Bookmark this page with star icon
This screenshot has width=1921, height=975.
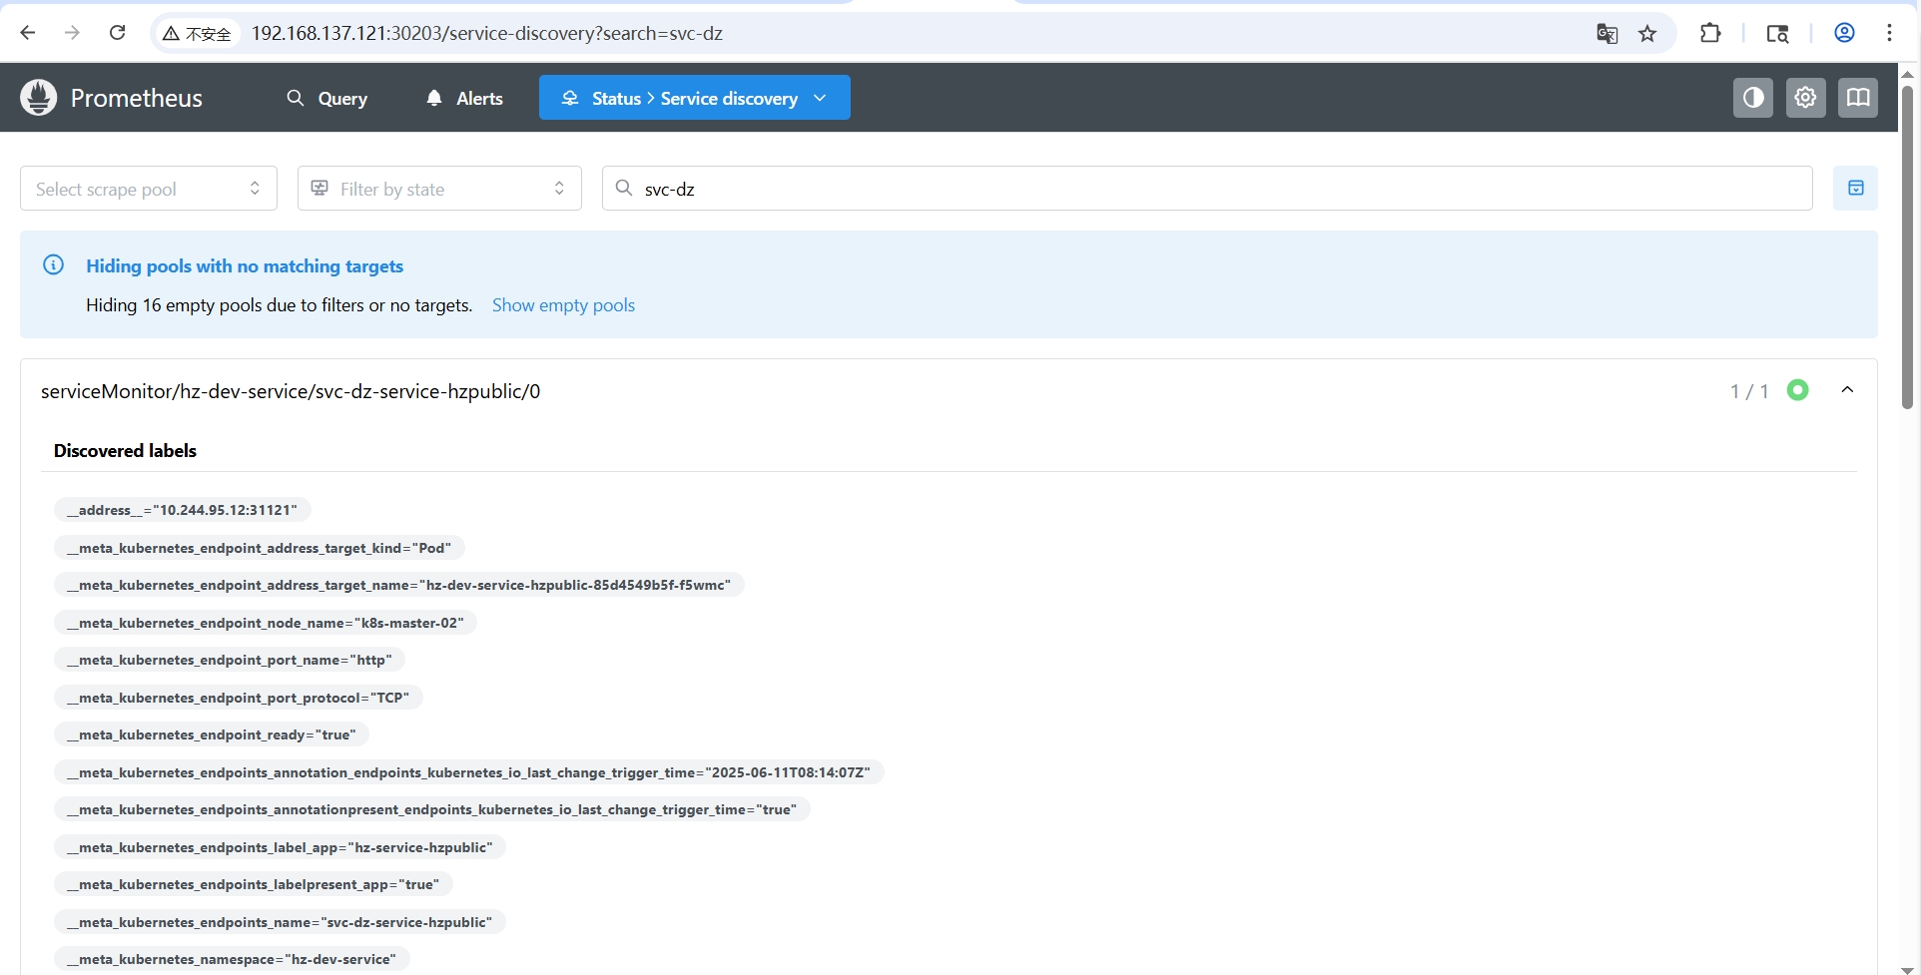click(x=1647, y=34)
